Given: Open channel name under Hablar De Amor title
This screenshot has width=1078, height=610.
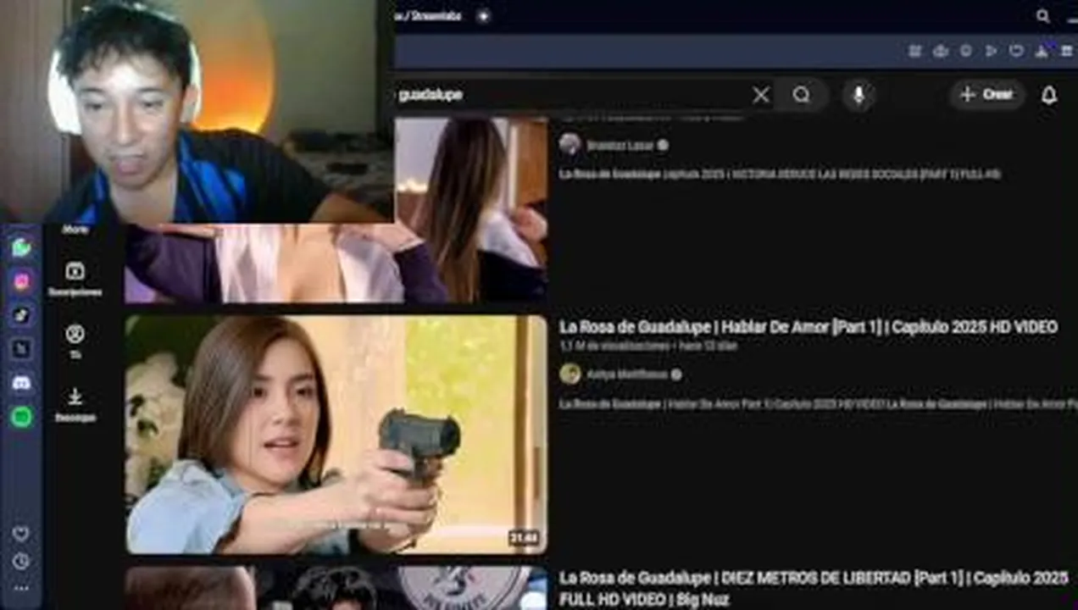Looking at the screenshot, I should pyautogui.click(x=627, y=374).
